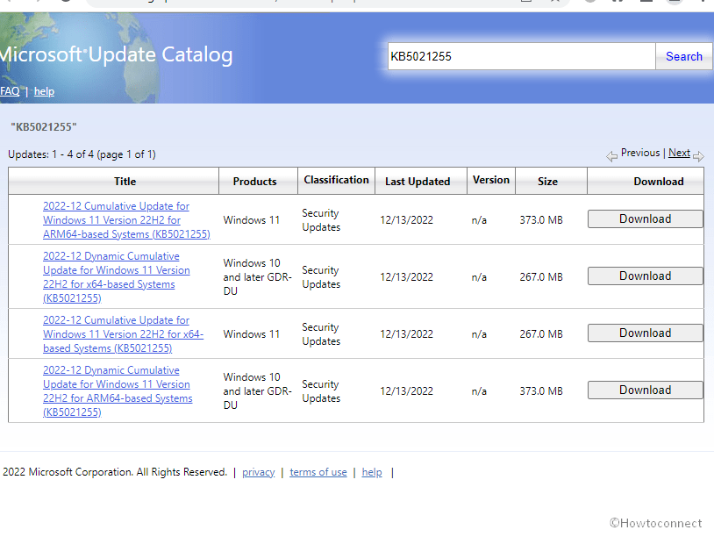
Task: Select the "373.0 MB" size of the ARM64 Dynamic update
Action: click(x=541, y=390)
